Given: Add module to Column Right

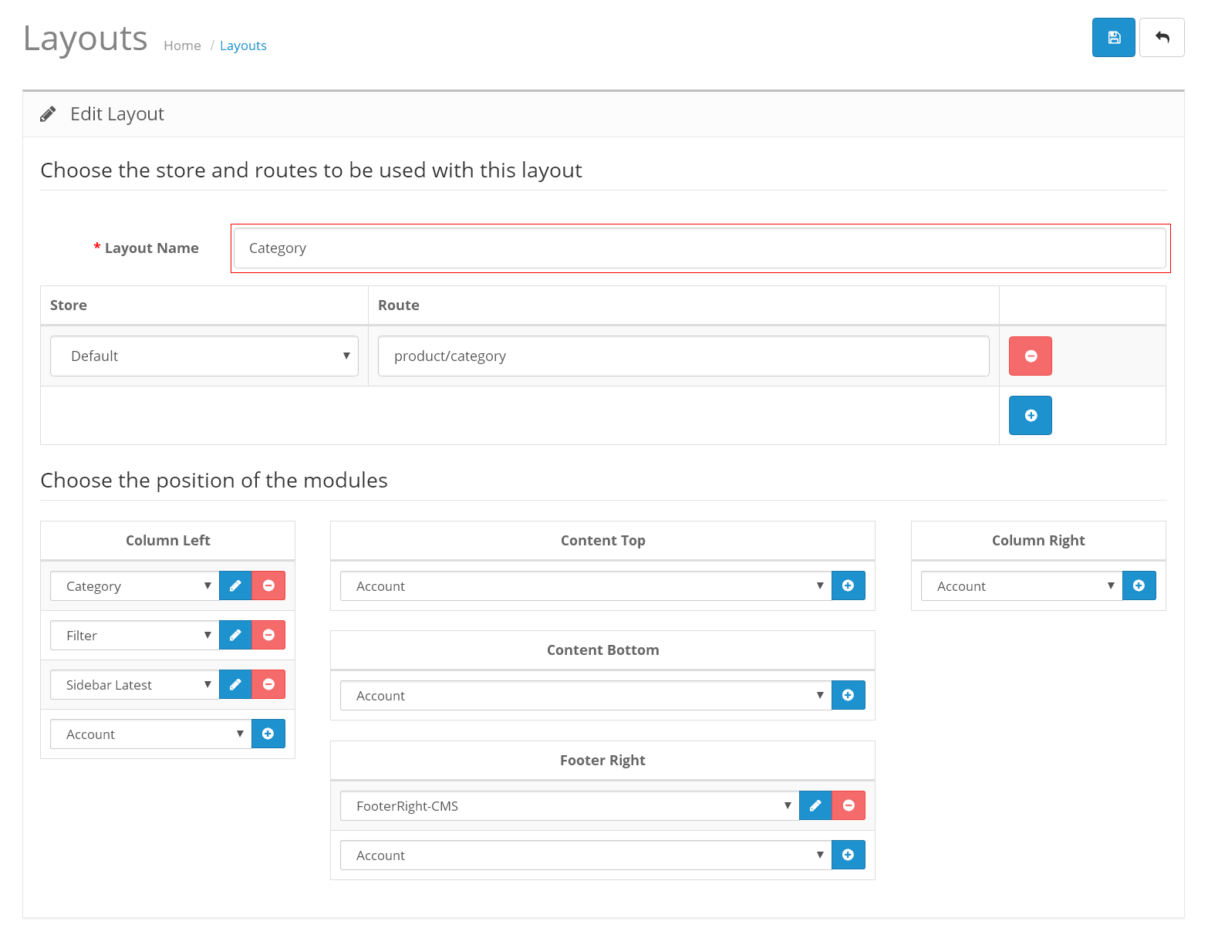Looking at the screenshot, I should [1139, 586].
